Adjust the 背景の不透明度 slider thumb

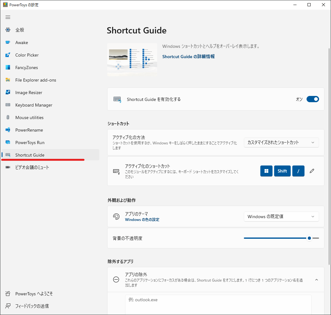309,238
